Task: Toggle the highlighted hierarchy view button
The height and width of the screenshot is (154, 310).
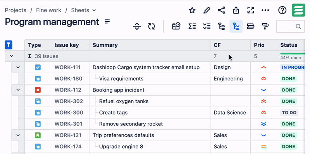Action: [236, 26]
